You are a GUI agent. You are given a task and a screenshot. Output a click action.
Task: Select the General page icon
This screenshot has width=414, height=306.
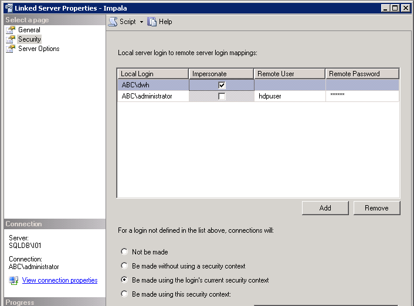point(11,30)
